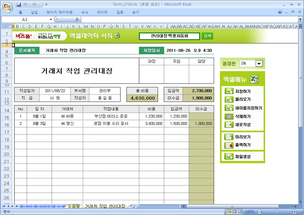This screenshot has width=304, height=215.
Task: Click the Name Box showing A3
Action: click(25, 19)
